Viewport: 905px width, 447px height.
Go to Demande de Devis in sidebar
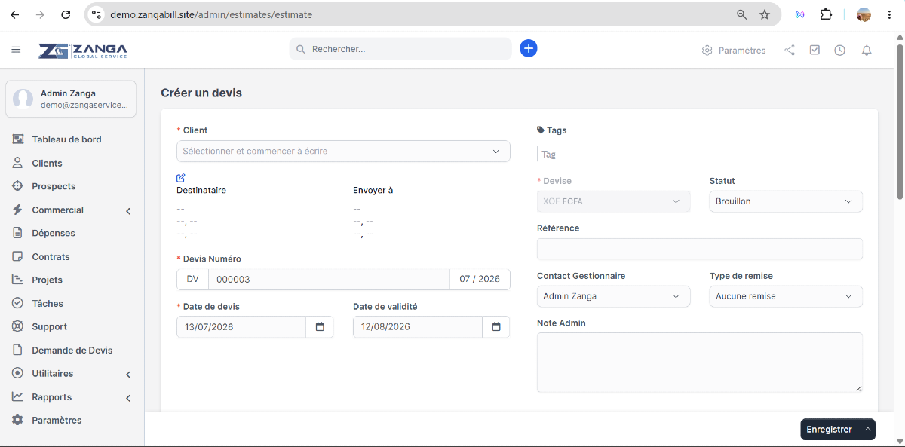pyautogui.click(x=72, y=350)
